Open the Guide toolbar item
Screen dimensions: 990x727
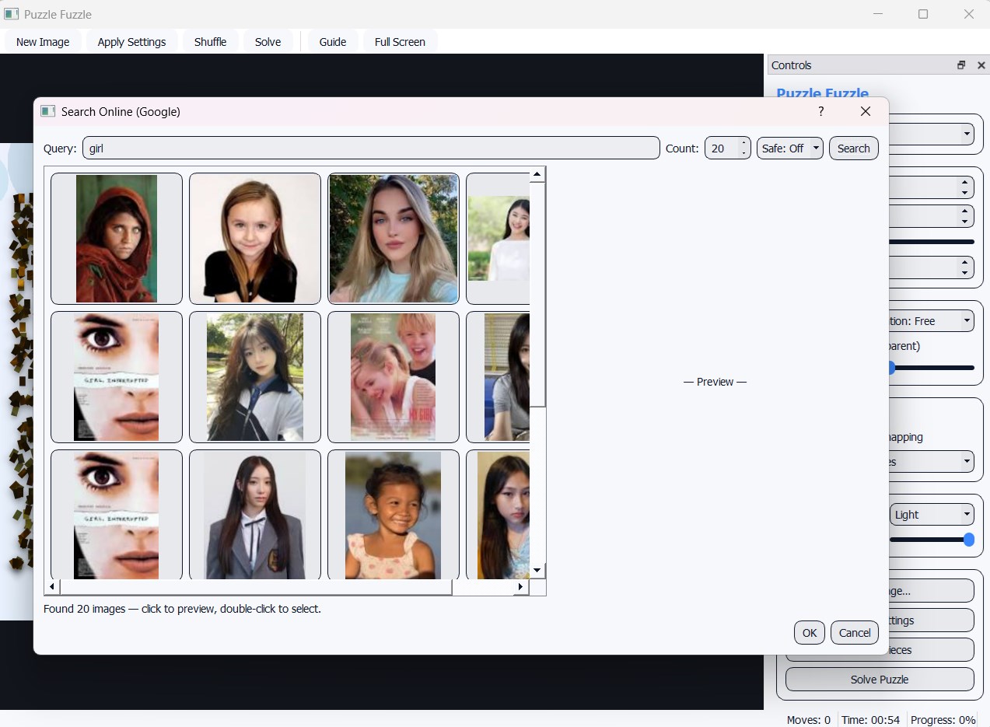pyautogui.click(x=333, y=42)
